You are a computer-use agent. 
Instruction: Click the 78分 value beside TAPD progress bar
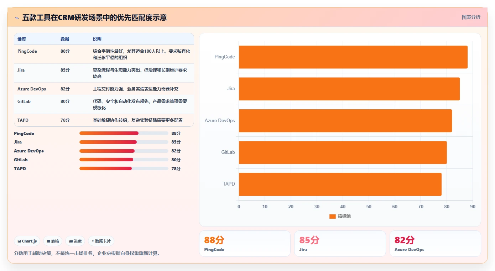176,169
